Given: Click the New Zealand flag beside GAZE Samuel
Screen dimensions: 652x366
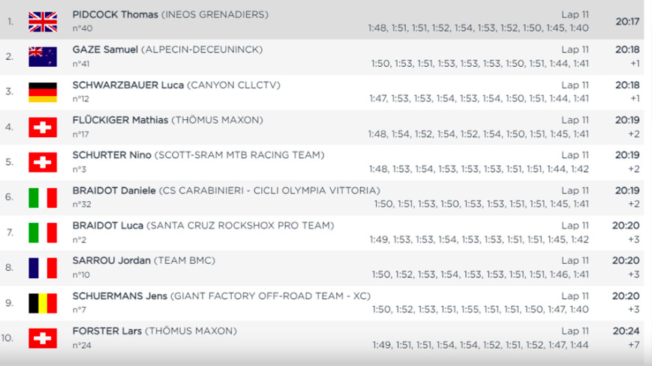Looking at the screenshot, I should [x=43, y=57].
